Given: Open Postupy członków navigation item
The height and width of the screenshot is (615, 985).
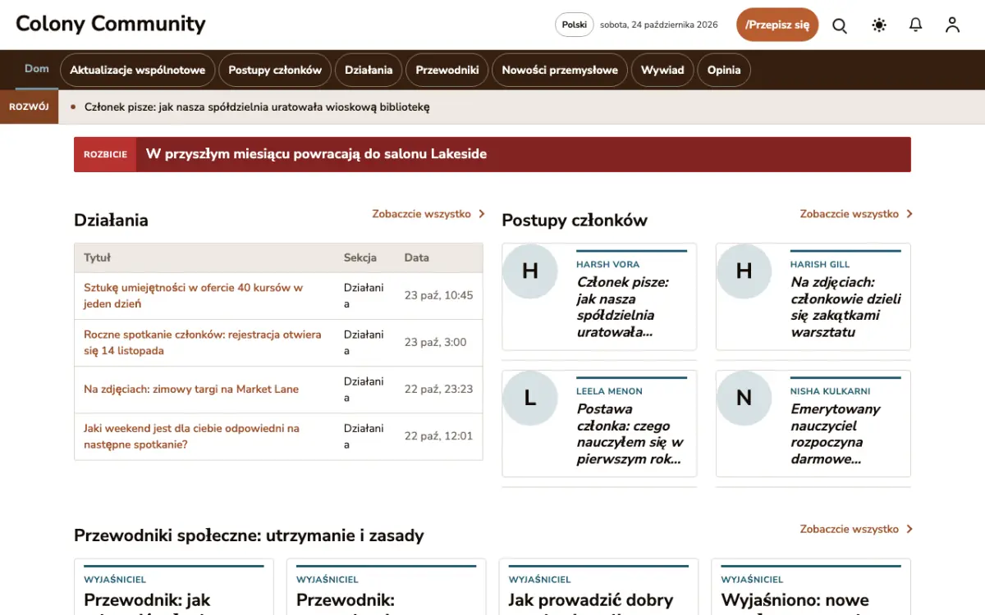Looking at the screenshot, I should click(275, 70).
